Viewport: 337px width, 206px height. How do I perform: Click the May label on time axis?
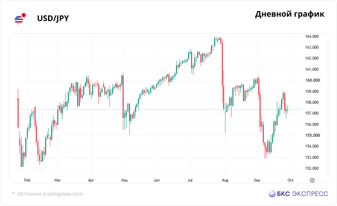(124, 180)
